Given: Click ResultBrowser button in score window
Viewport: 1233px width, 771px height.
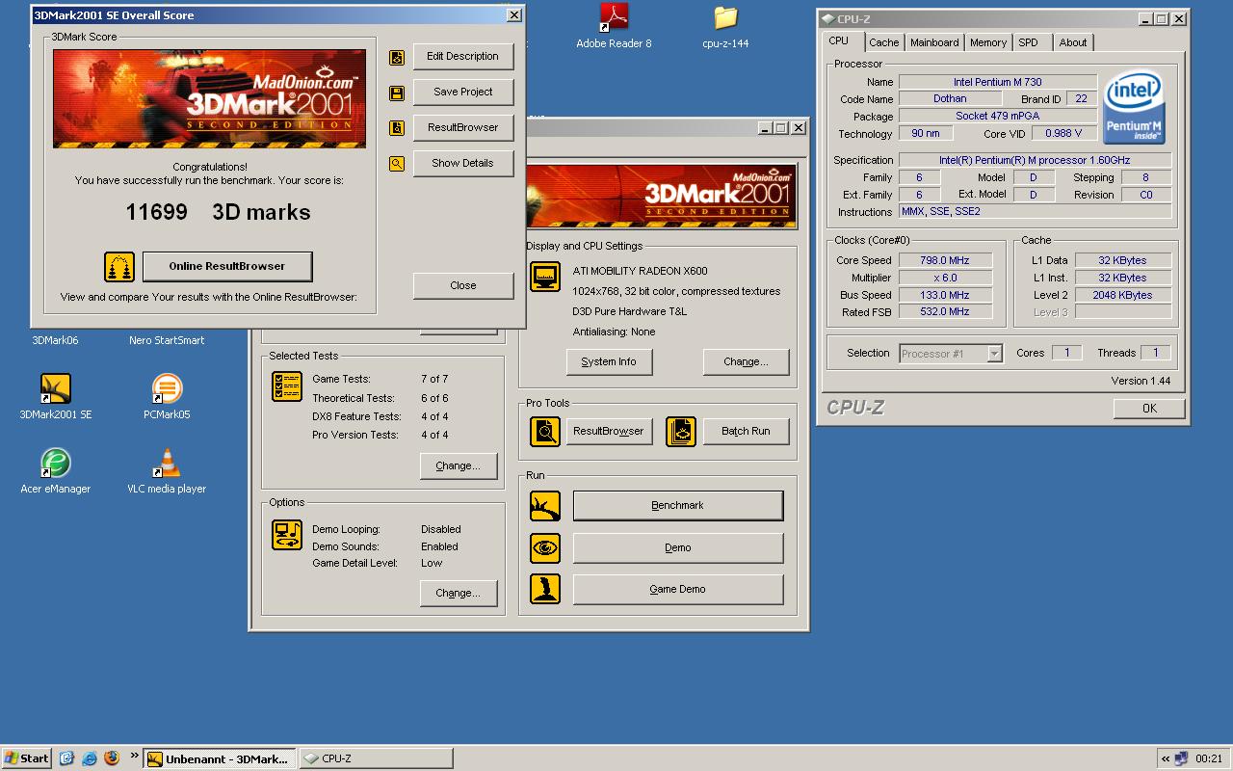Looking at the screenshot, I should [463, 128].
